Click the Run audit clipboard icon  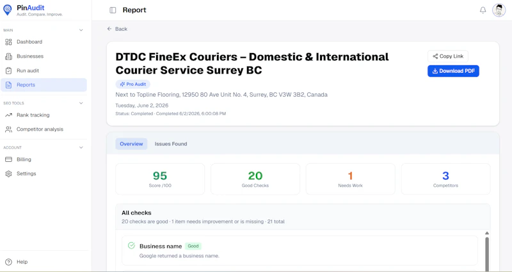click(8, 70)
